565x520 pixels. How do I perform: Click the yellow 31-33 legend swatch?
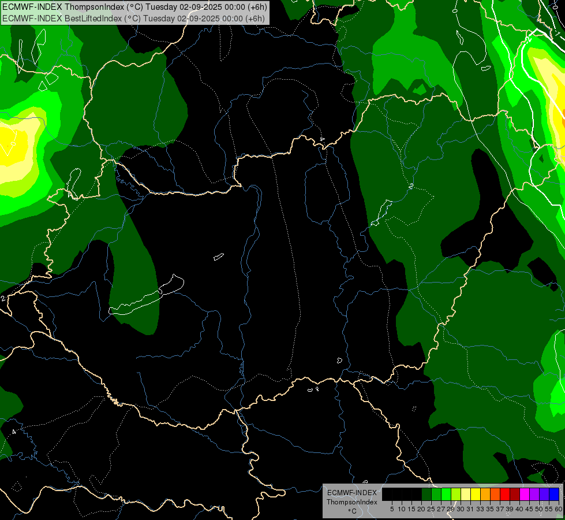476,494
